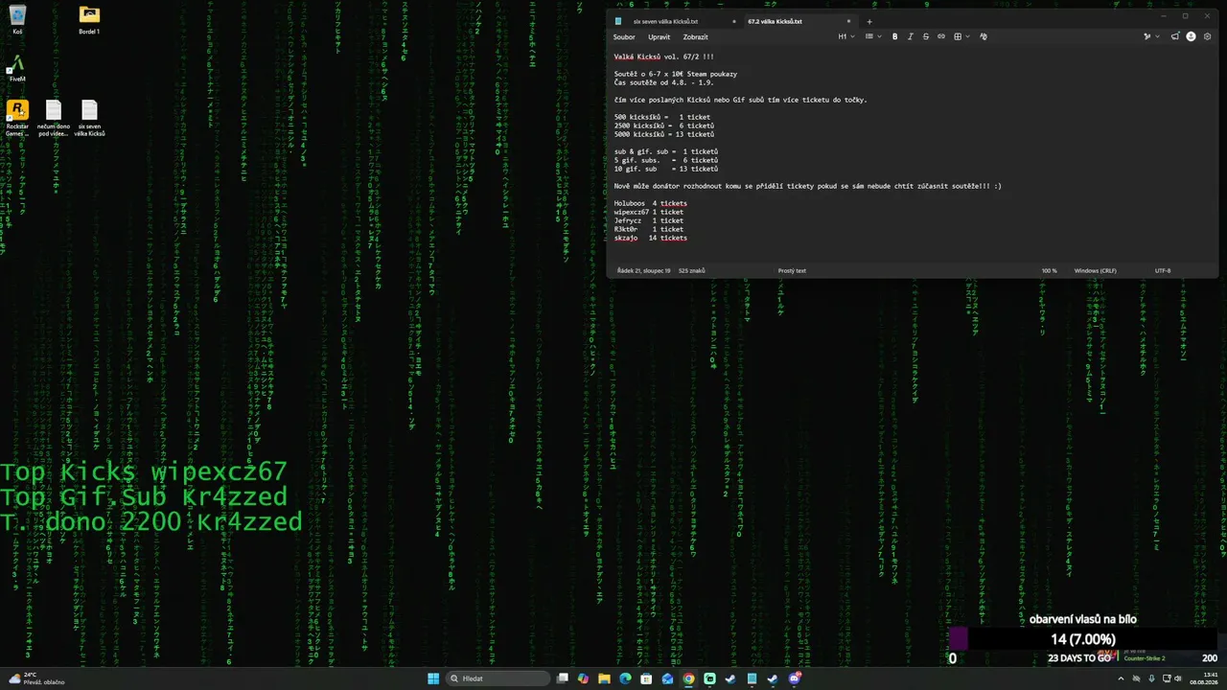The width and height of the screenshot is (1227, 690).
Task: Select the nečumi dono pod videa file
Action: [x=54, y=119]
